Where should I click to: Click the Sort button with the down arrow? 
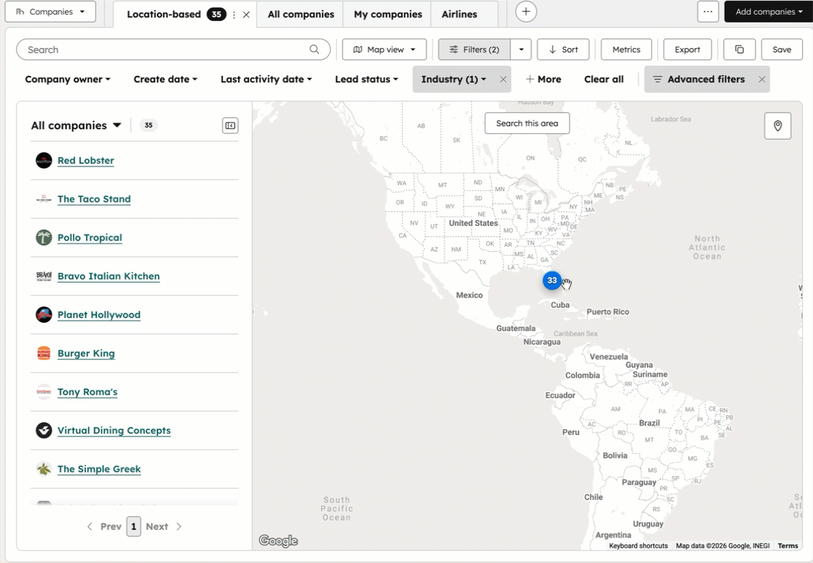[x=563, y=49]
